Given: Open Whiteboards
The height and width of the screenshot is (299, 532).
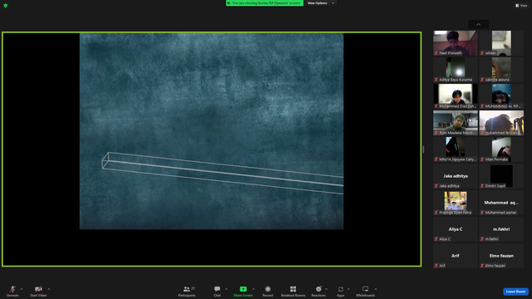Looking at the screenshot, I should tap(366, 291).
